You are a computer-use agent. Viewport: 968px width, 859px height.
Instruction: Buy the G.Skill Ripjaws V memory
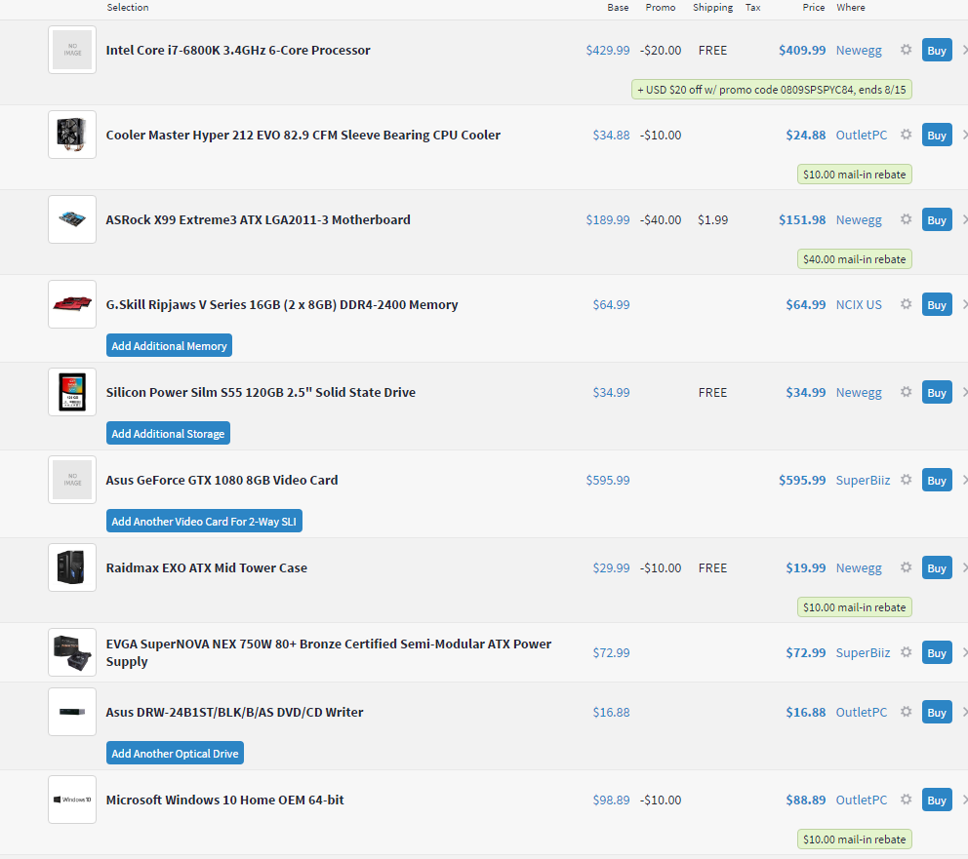click(937, 304)
